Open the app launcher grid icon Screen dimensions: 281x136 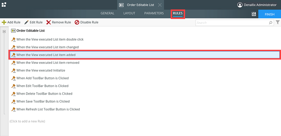[4, 5]
